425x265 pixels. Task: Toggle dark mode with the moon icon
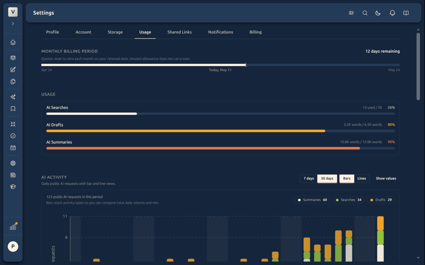tap(378, 13)
